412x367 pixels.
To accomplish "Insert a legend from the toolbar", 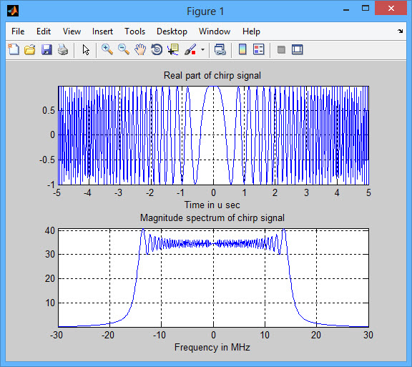I will [x=258, y=49].
